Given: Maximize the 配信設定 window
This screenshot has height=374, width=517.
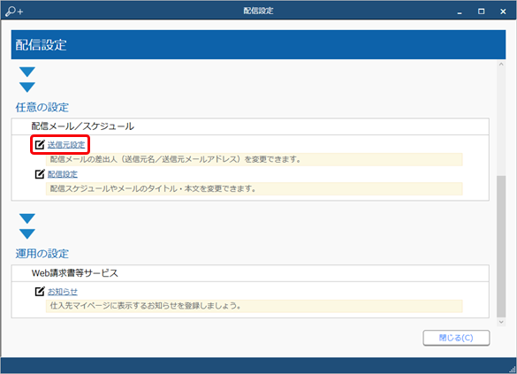Looking at the screenshot, I should pyautogui.click(x=481, y=11).
